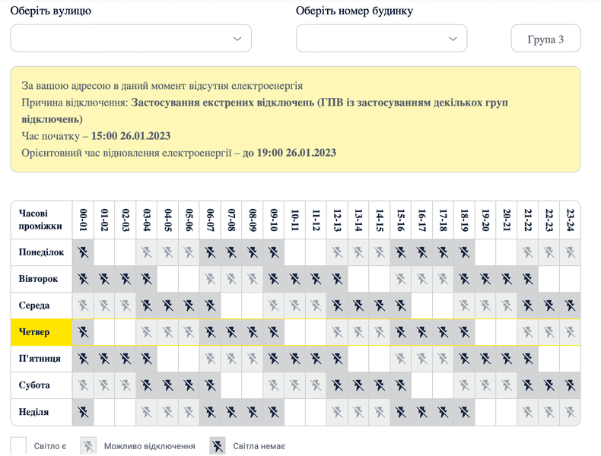Click Monday 00-01 no-power icon
This screenshot has height=456, width=601.
[84, 252]
